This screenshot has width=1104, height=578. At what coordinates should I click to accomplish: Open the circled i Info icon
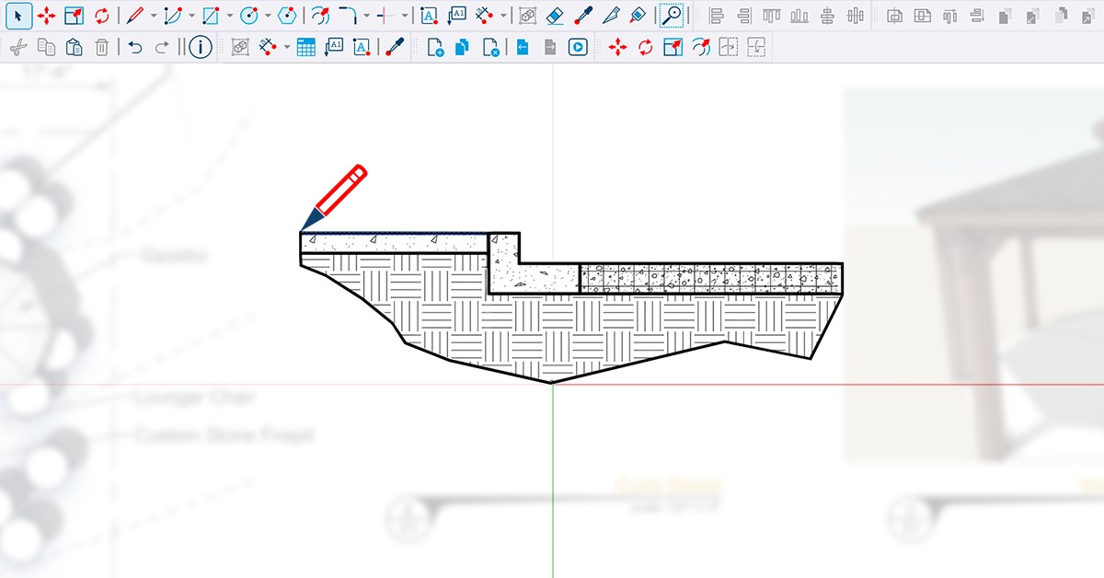[201, 47]
